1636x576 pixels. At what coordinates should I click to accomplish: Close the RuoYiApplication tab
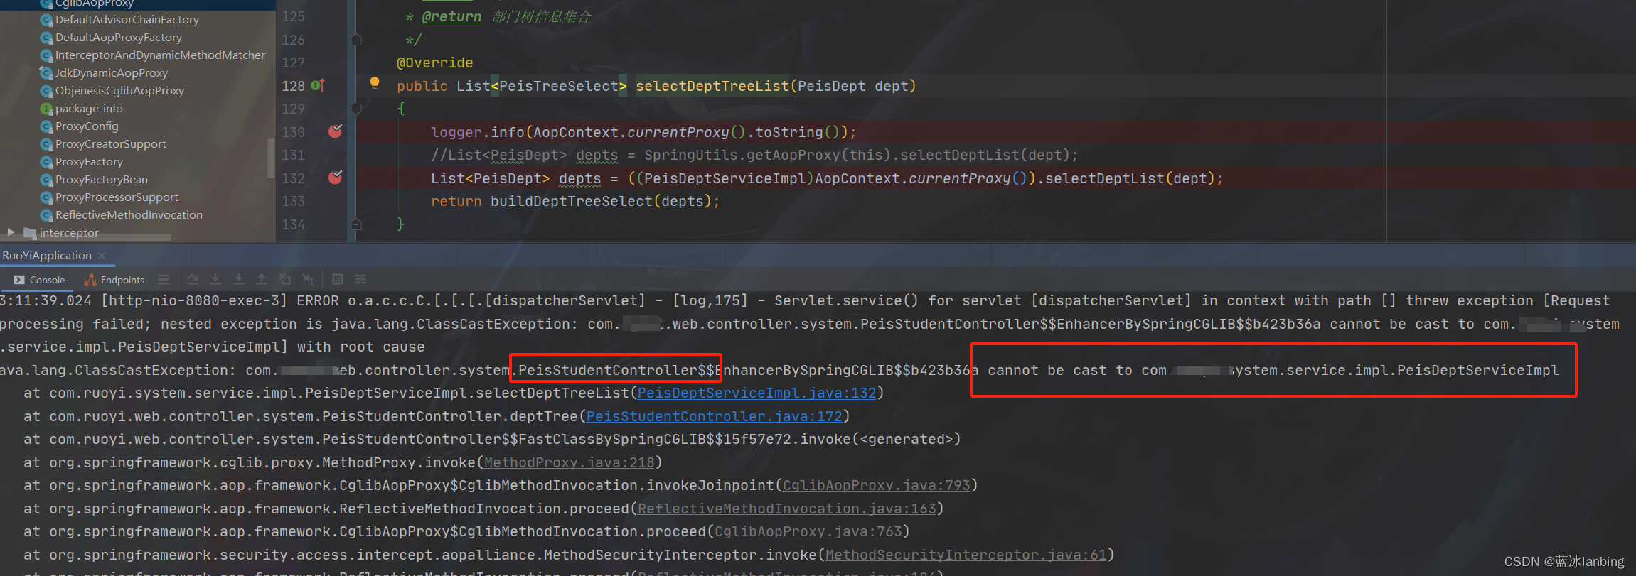[102, 256]
